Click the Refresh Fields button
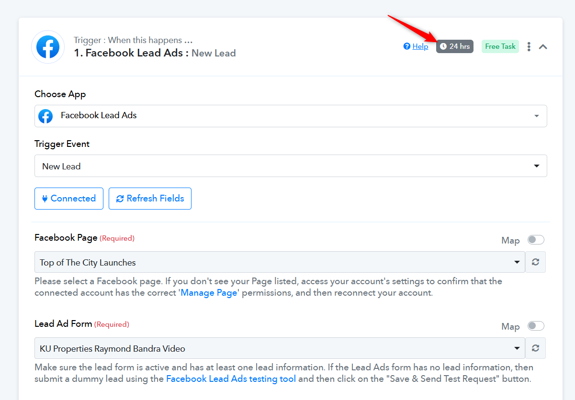 click(x=150, y=199)
